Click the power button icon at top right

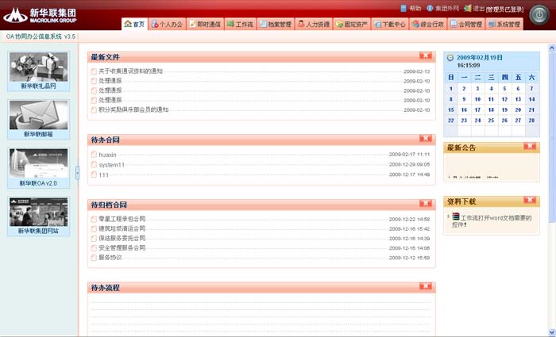[539, 15]
